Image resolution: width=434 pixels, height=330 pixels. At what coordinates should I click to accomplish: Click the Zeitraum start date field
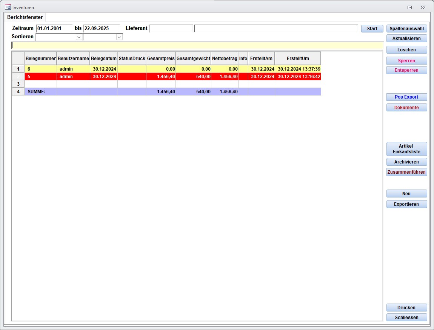[x=54, y=28]
